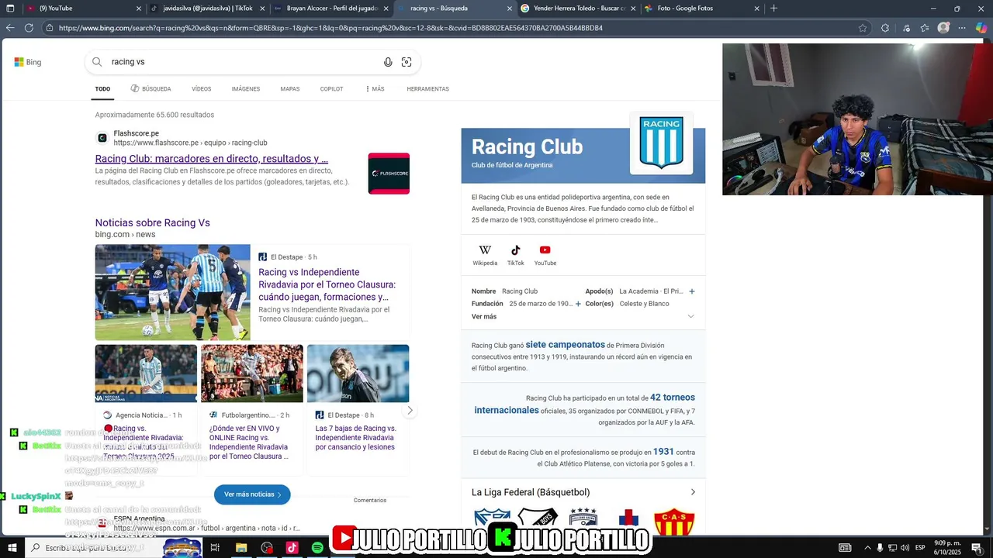Click Ver más noticias button

coord(252,494)
